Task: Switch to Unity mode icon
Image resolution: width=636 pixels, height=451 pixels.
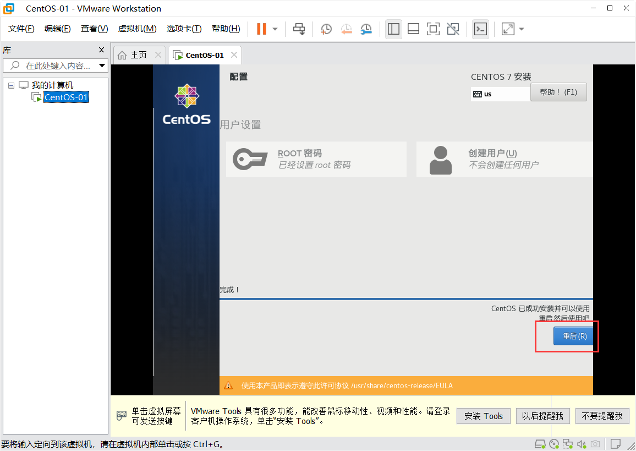Action: (453, 29)
